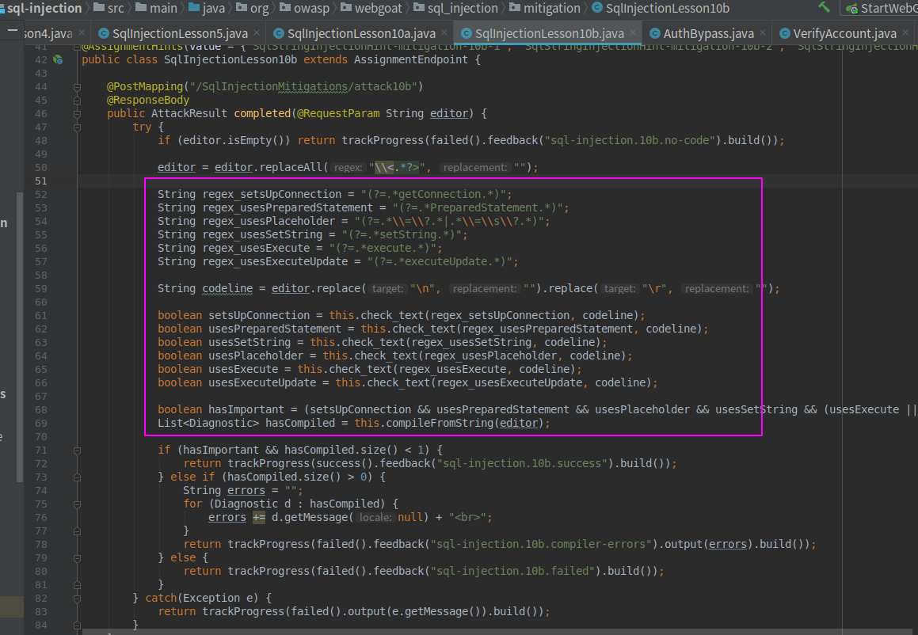This screenshot has height=635, width=918.
Task: Collapse the else-if block fold on line 73
Action: (77, 477)
